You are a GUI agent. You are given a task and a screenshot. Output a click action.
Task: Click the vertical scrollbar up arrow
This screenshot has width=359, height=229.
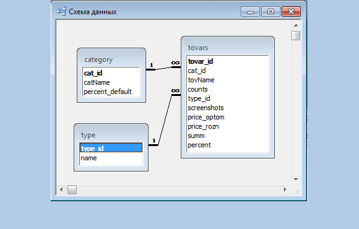click(x=296, y=25)
